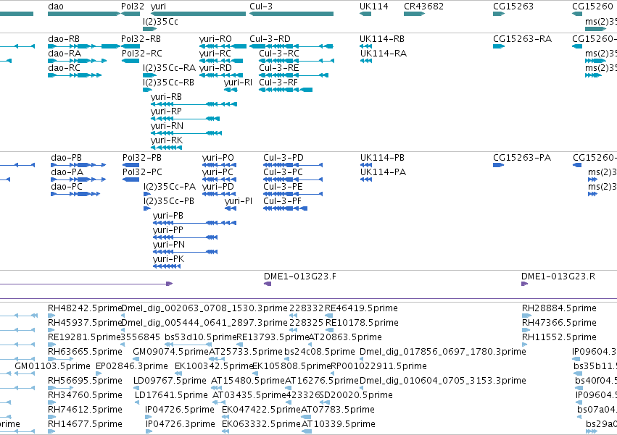Click protein yuri-PN
Image resolution: width=617 pixels, height=435 pixels.
[169, 245]
